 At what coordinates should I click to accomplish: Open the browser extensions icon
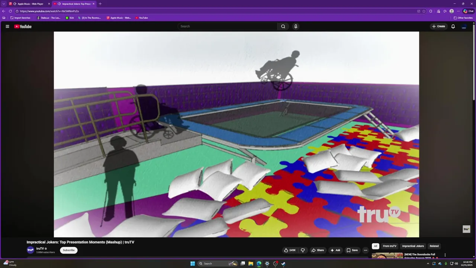[431, 11]
